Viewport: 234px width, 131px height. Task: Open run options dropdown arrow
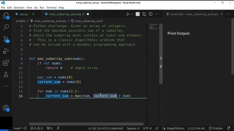pos(132,14)
